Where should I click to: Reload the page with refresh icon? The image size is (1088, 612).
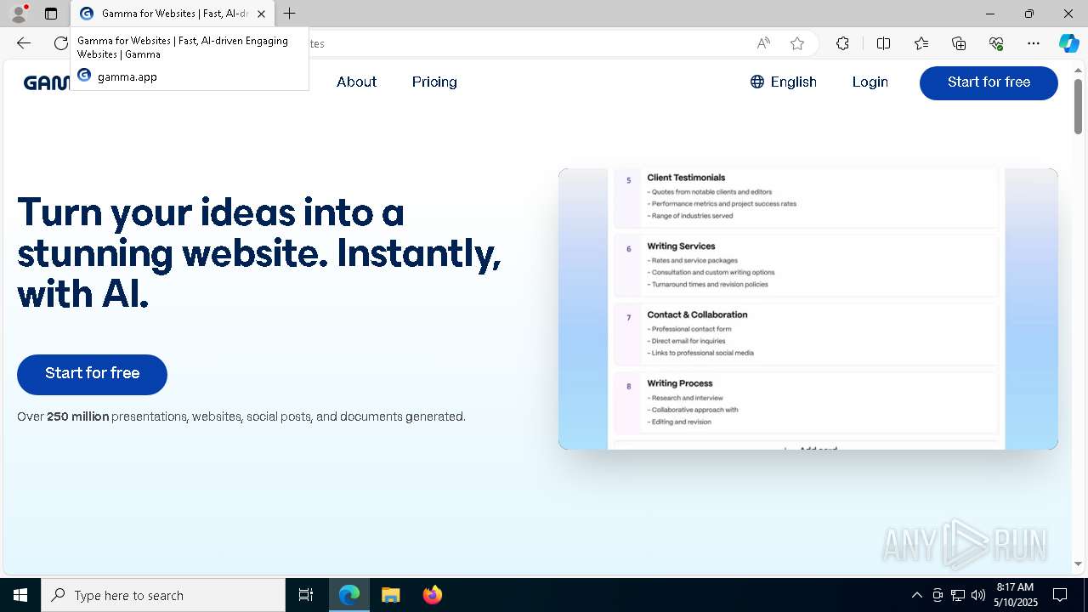[x=60, y=43]
